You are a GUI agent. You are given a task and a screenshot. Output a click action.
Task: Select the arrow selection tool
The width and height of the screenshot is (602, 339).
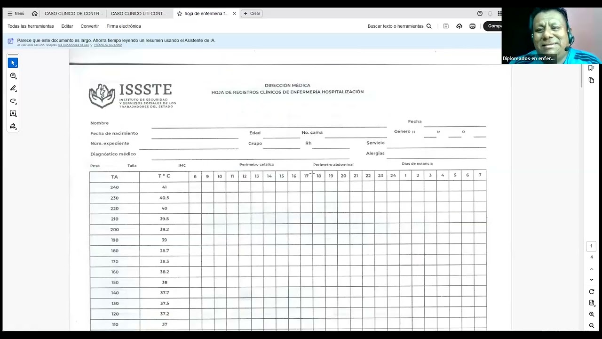(13, 63)
